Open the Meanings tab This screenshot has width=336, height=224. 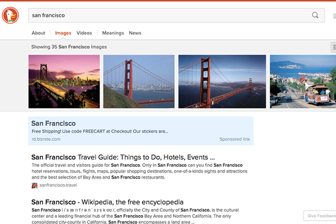(113, 33)
